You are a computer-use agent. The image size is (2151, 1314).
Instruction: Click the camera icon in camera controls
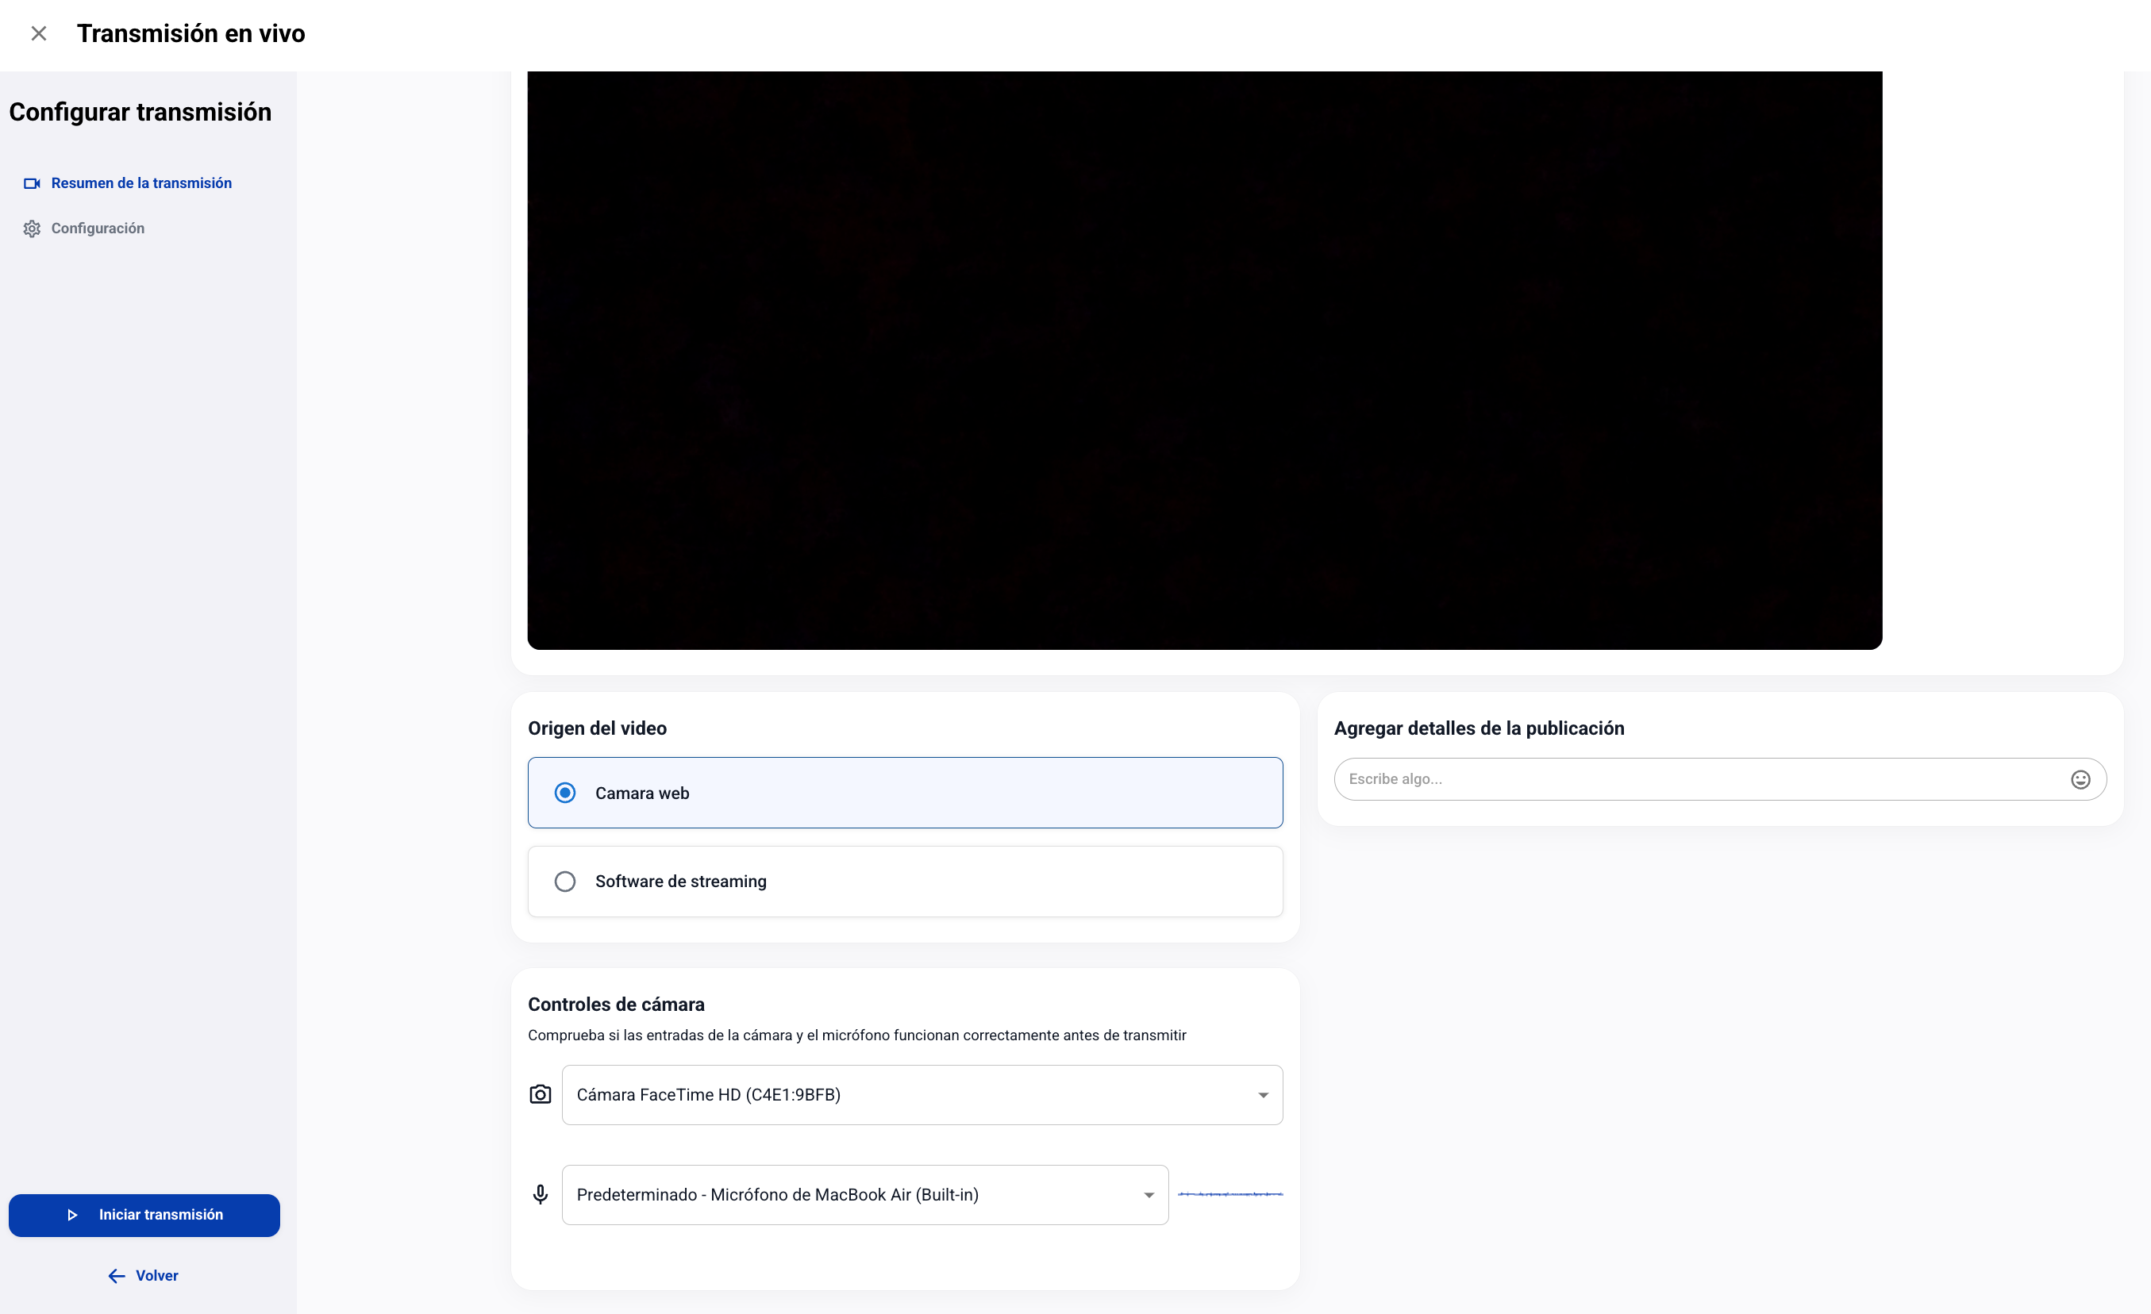click(541, 1094)
